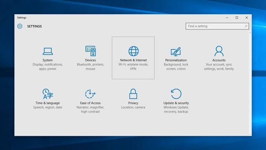Click the SETTINGS header title

35,26
